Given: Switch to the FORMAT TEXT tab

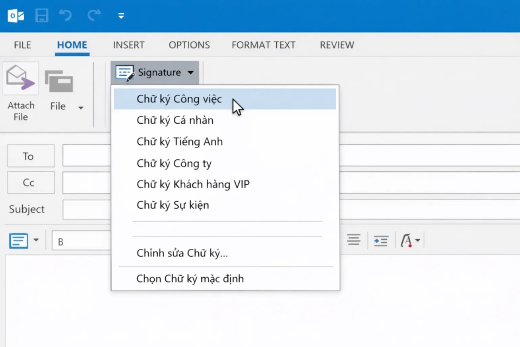Looking at the screenshot, I should tap(263, 45).
